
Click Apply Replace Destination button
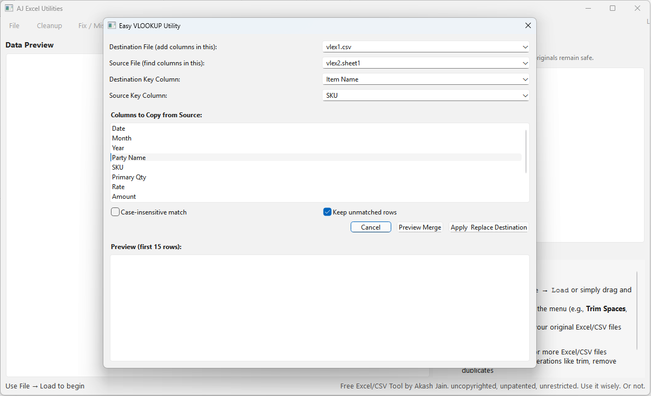coord(489,227)
